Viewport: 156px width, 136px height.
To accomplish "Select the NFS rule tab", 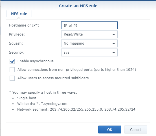I will 19,14.
